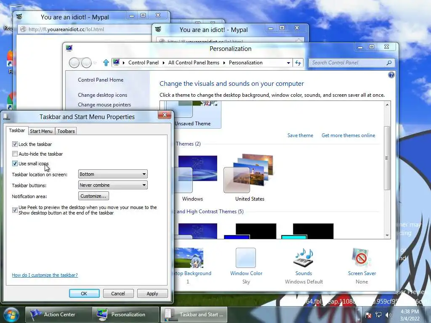This screenshot has height=323, width=431.
Task: Click the Control Panel icon in the address bar
Action: (116, 62)
